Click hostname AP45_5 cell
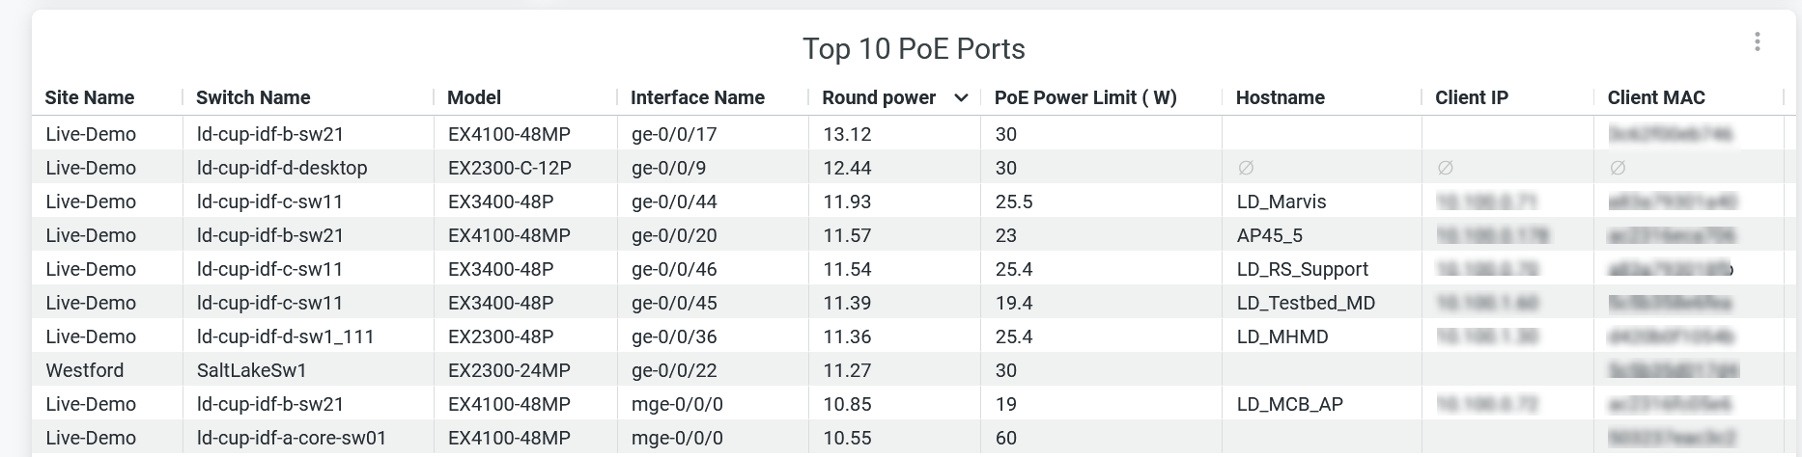 tap(1268, 235)
